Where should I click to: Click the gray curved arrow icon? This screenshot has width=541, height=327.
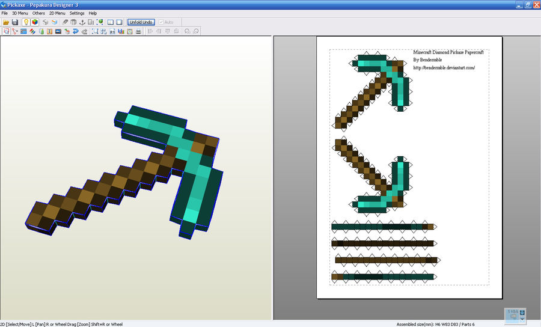[85, 31]
